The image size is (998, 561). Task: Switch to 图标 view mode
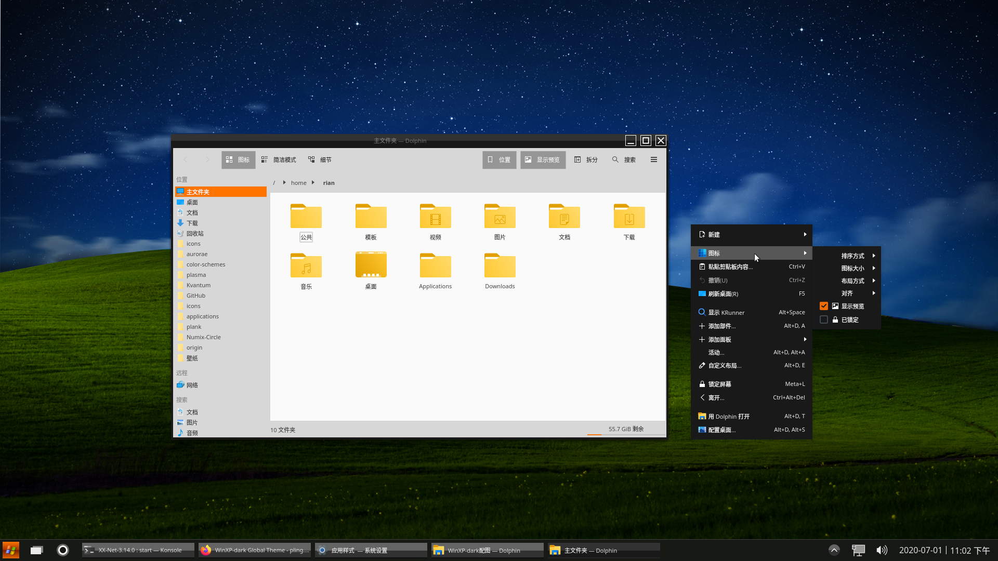pos(238,159)
